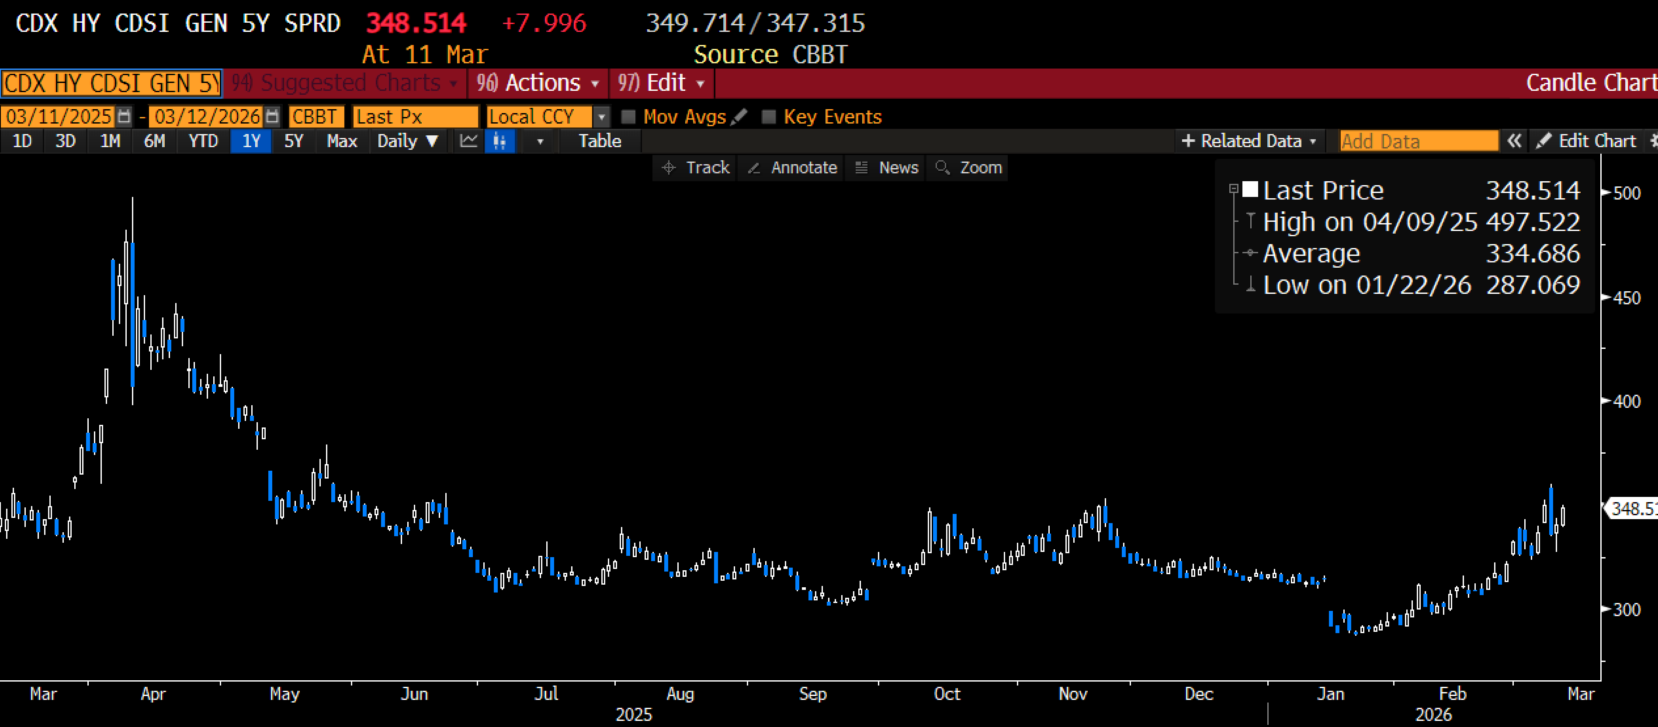Collapse the Last Price legend tree
This screenshot has width=1658, height=727.
coord(1233,189)
